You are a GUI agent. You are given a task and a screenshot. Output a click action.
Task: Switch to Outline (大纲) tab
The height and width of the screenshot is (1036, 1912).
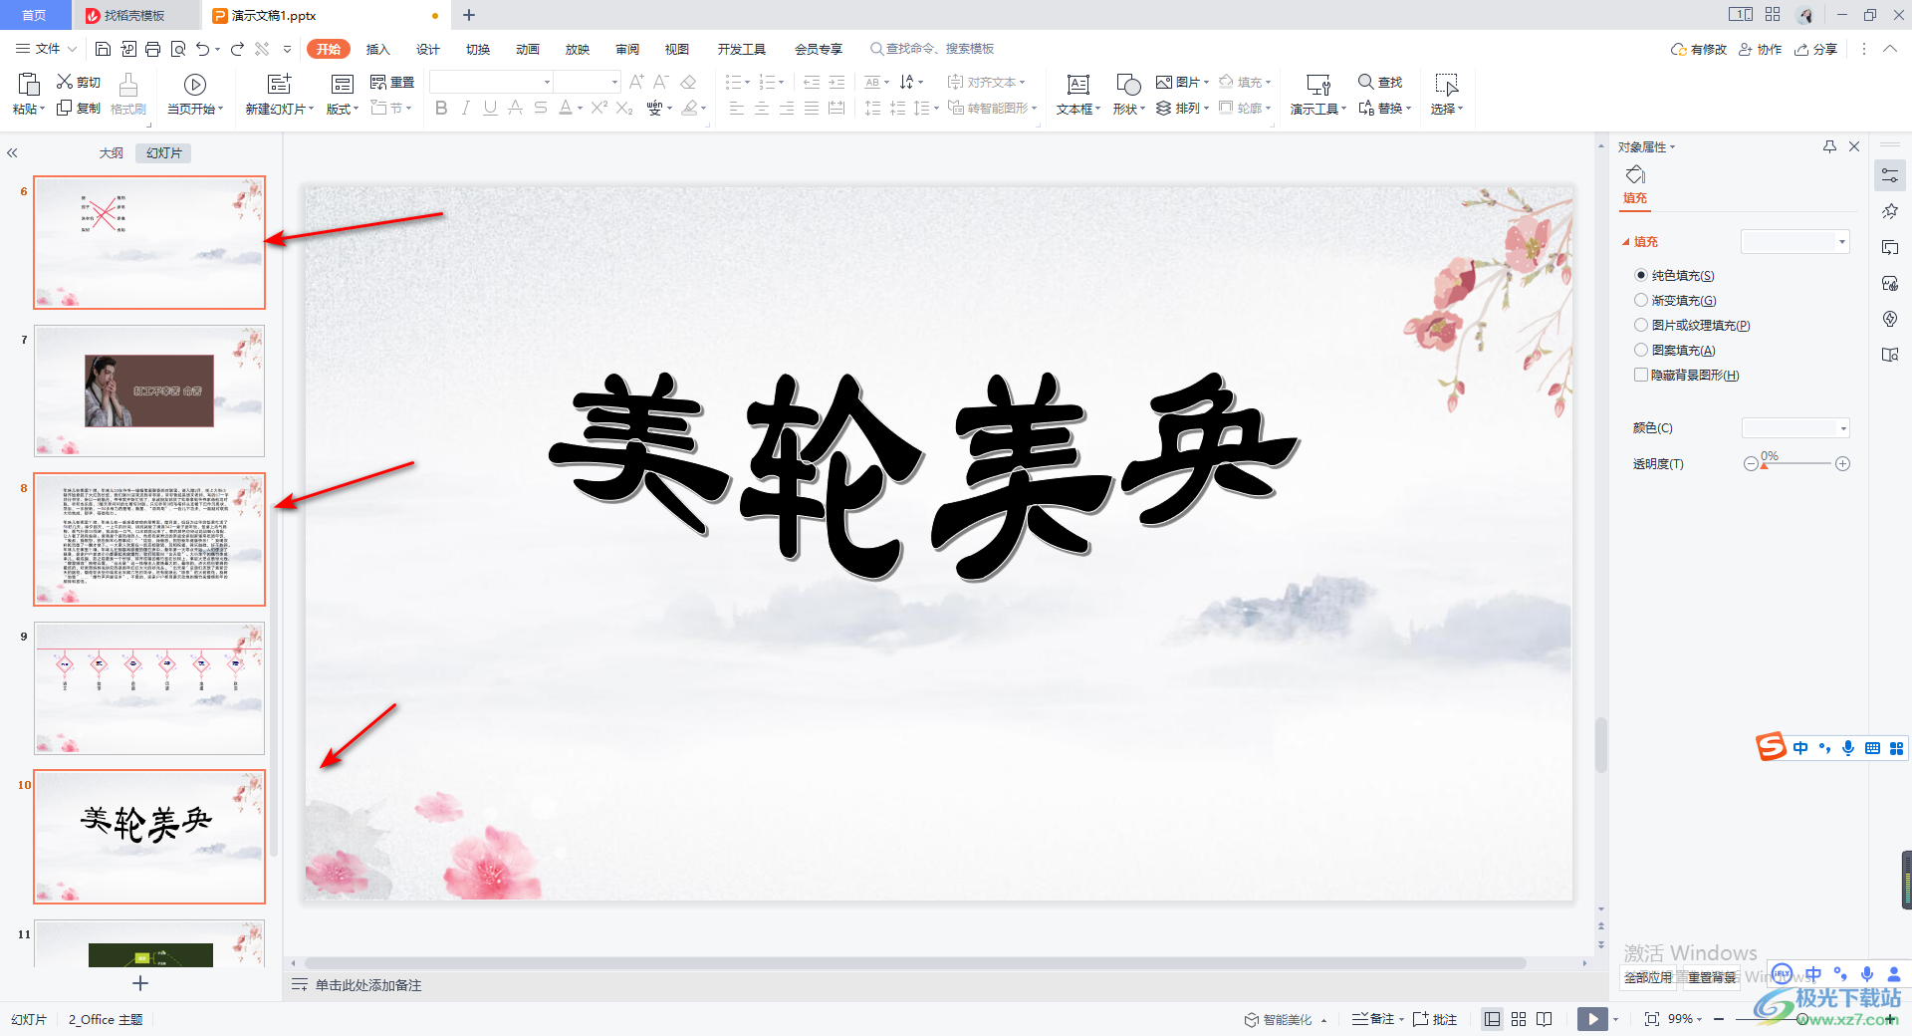coord(112,152)
